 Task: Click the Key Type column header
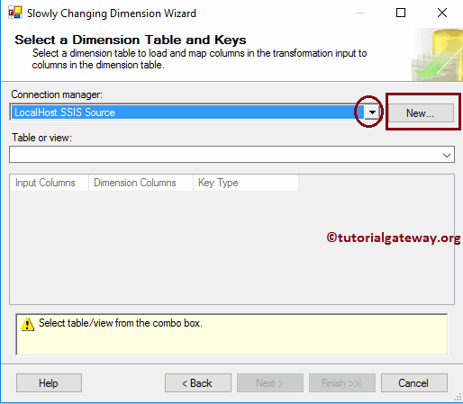(246, 183)
